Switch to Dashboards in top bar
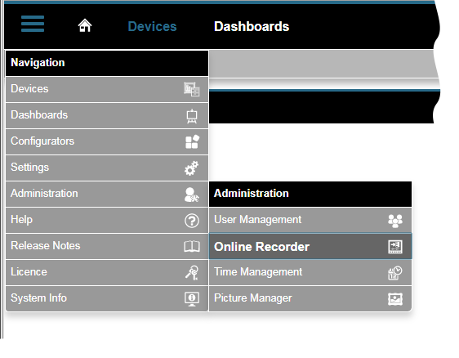Viewport: 459px width, 358px height. (252, 26)
